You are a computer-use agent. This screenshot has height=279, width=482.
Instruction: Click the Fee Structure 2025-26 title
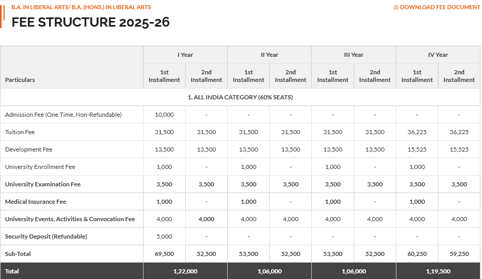(x=90, y=23)
